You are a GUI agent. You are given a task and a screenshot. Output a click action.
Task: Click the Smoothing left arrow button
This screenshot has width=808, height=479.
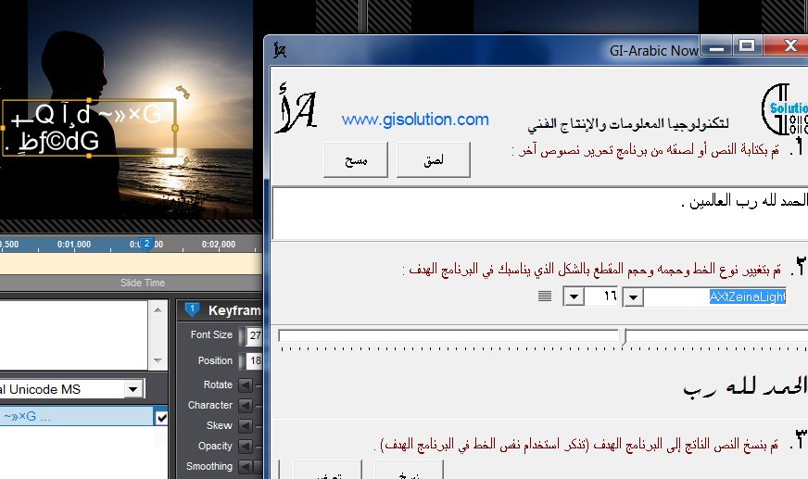246,466
